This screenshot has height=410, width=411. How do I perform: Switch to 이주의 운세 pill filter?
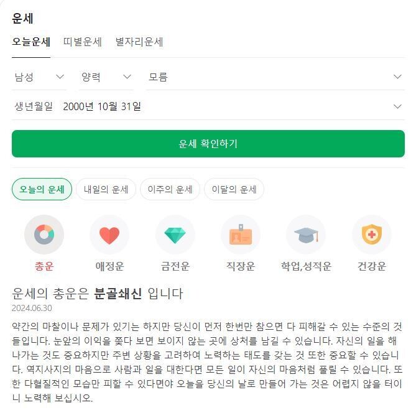click(170, 189)
